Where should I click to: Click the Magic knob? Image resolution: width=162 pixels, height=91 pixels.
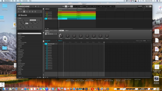coord(107,36)
